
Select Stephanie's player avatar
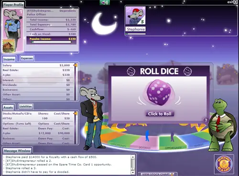[x=135, y=15]
